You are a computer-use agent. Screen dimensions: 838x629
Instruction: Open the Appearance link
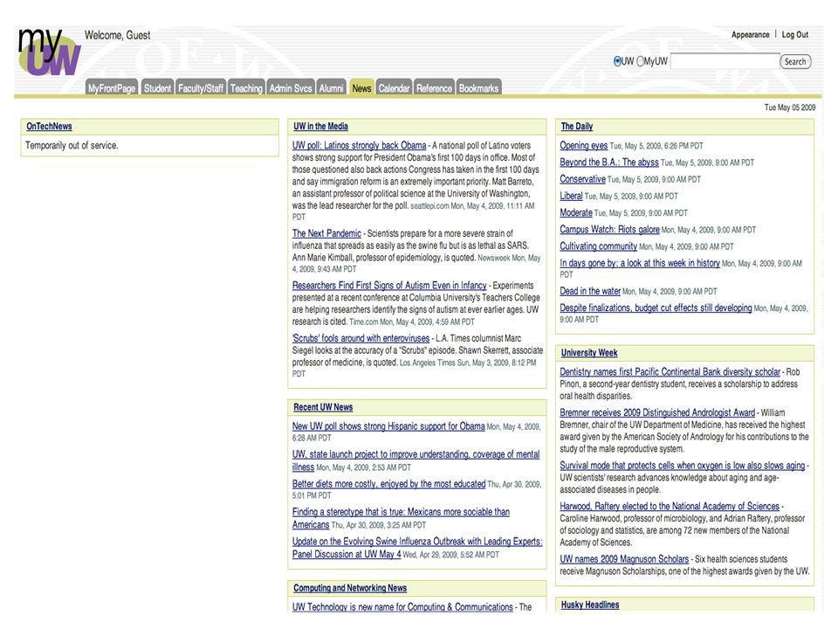(751, 35)
